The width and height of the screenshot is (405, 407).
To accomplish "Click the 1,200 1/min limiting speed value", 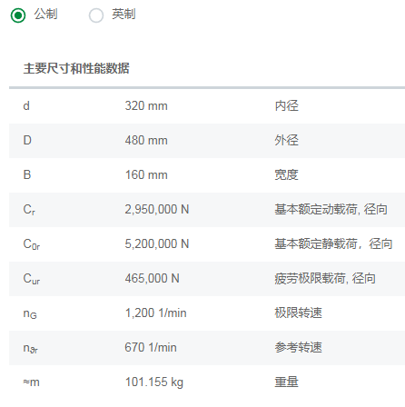I will [x=155, y=313].
